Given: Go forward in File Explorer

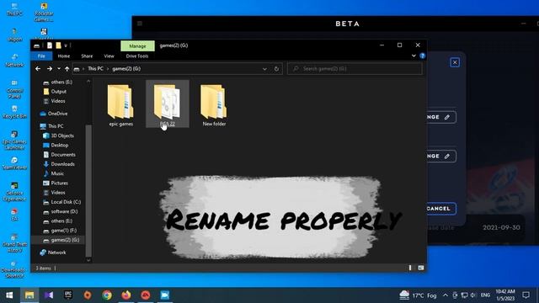Looking at the screenshot, I should pyautogui.click(x=50, y=69).
